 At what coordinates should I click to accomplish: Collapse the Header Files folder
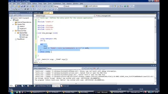[13, 24]
